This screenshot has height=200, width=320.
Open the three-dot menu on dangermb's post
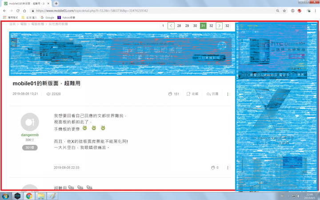[228, 168]
